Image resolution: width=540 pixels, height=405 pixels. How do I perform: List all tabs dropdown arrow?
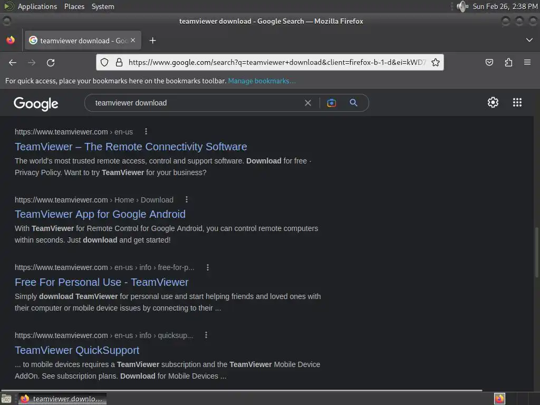(529, 40)
